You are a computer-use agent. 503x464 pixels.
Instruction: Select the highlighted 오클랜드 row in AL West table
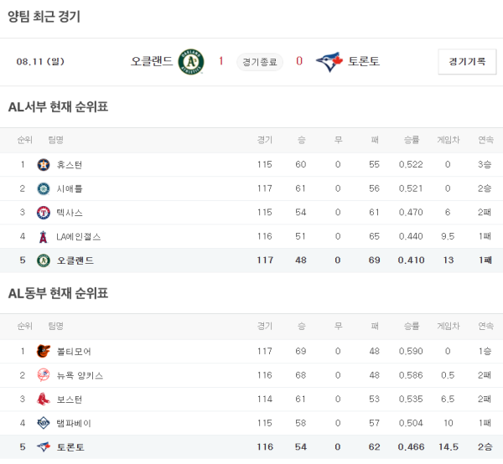[251, 260]
